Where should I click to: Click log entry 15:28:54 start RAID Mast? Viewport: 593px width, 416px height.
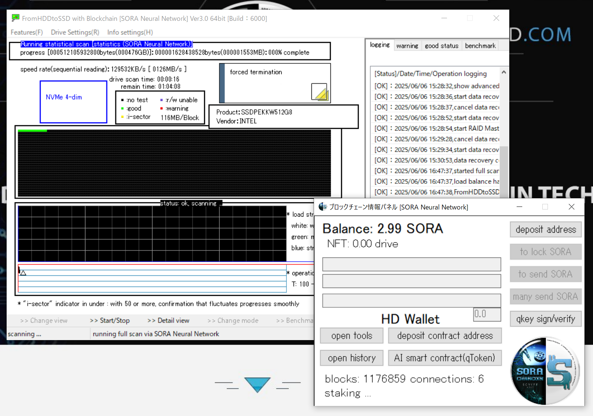click(437, 128)
